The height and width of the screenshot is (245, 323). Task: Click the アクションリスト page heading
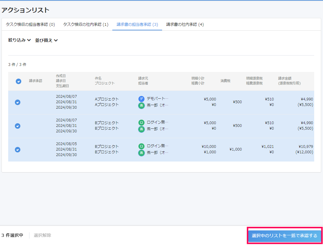(x=25, y=10)
